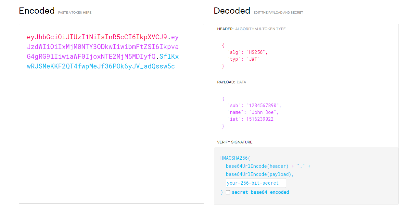Click the "sub": "1234567890" payload line

coord(254,105)
